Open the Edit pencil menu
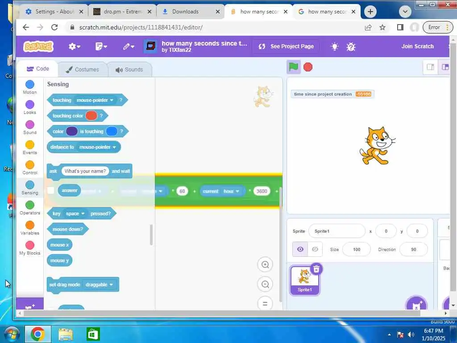The height and width of the screenshot is (343, 457). 128,46
